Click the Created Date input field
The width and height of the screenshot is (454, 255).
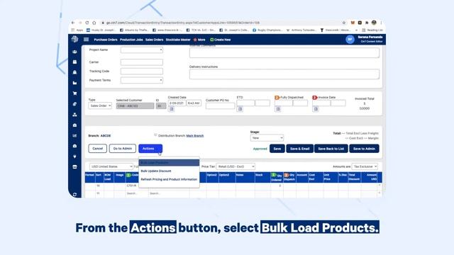(177, 103)
